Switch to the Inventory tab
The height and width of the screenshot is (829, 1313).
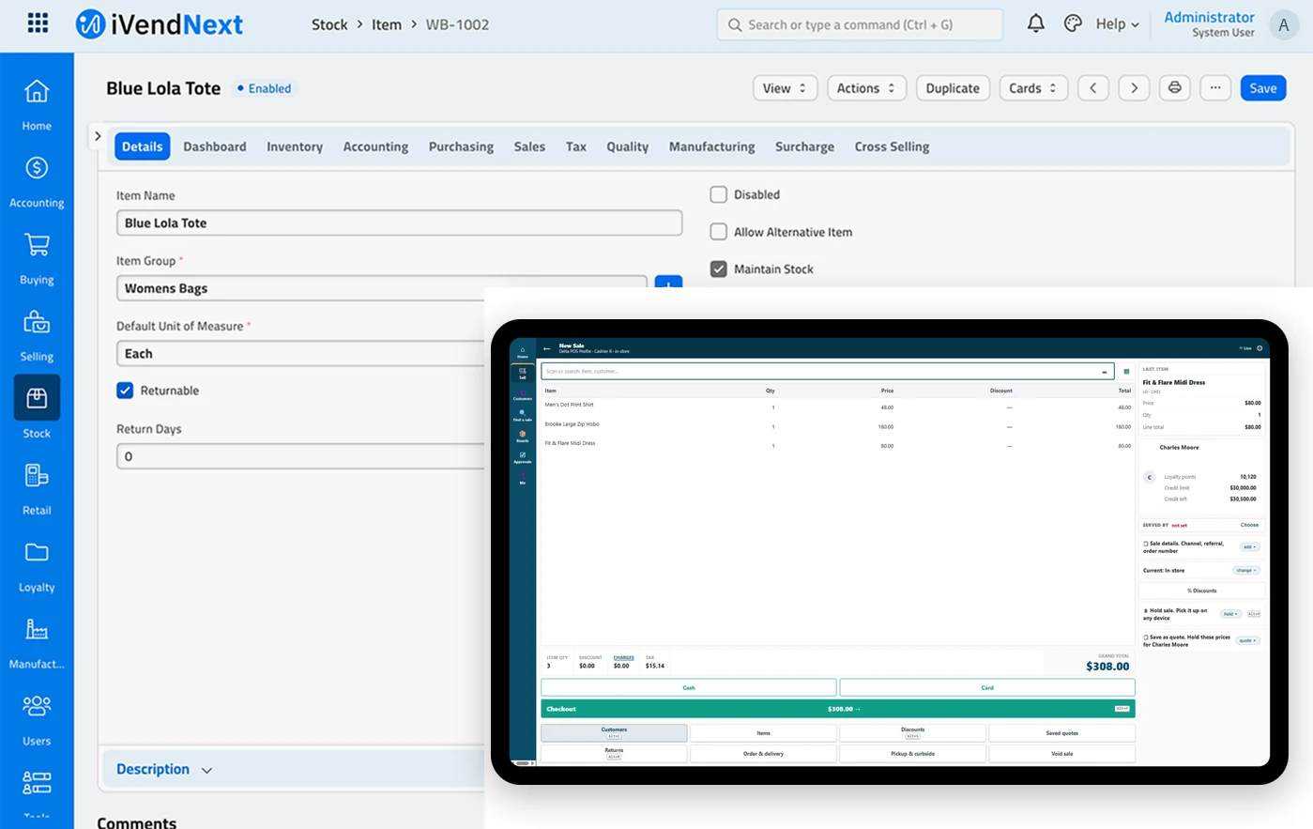pyautogui.click(x=295, y=146)
